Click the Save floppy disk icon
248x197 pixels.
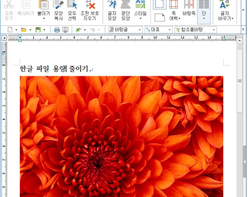(38, 30)
